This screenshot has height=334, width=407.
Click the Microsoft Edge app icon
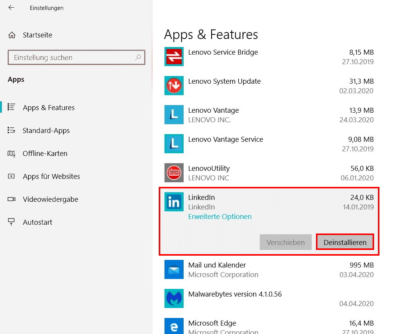174,326
